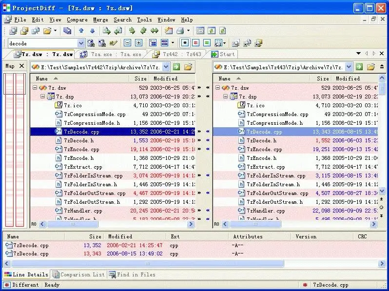Select 7zEncode.cpp in the left pane

81,149
